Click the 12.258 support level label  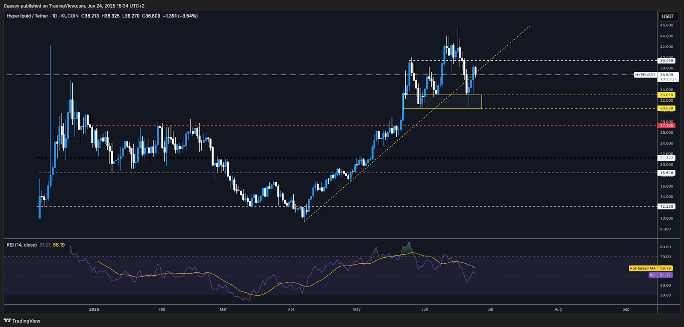[666, 206]
